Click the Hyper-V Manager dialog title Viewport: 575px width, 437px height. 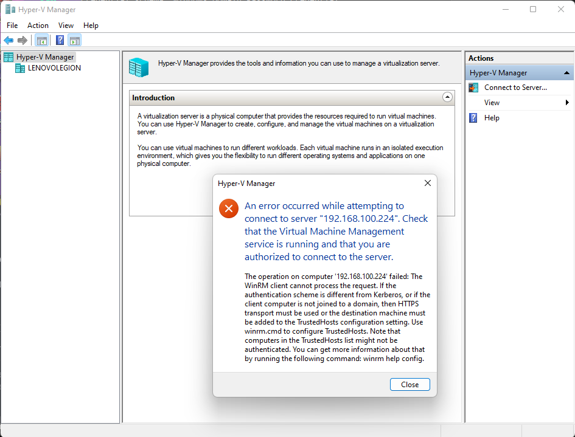(246, 184)
